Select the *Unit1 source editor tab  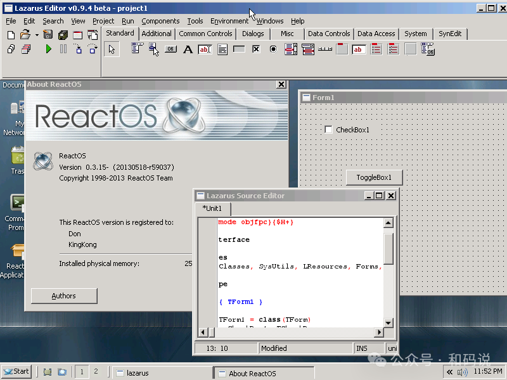point(212,208)
